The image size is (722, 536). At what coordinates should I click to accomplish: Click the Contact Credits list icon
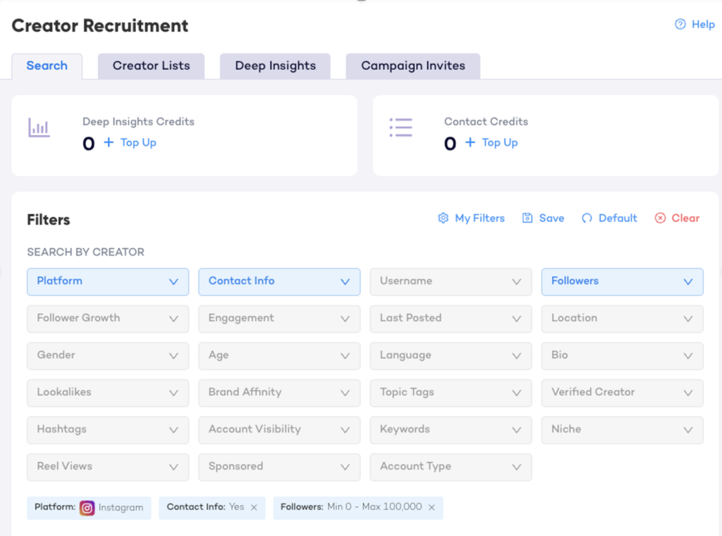click(x=400, y=127)
